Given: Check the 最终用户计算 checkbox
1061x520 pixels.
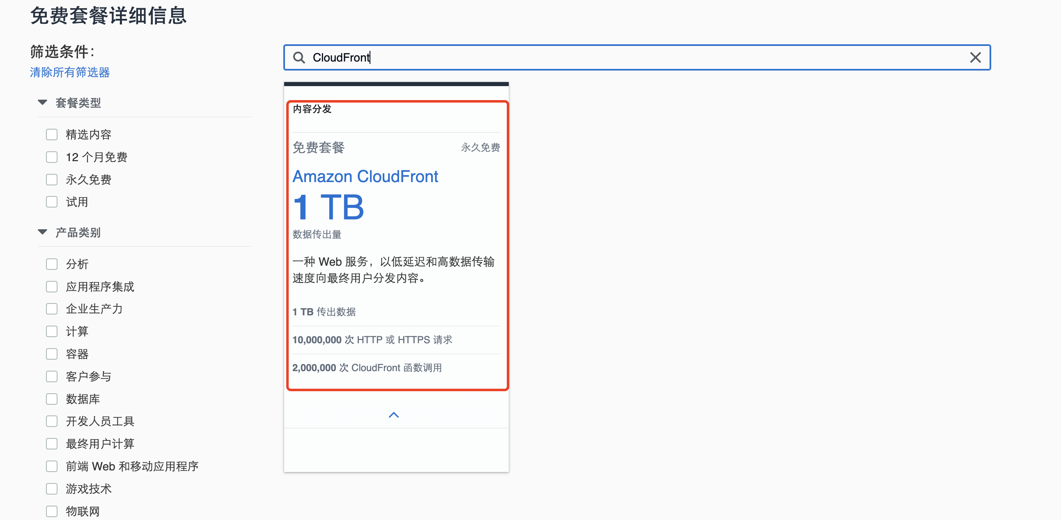Looking at the screenshot, I should [51, 444].
